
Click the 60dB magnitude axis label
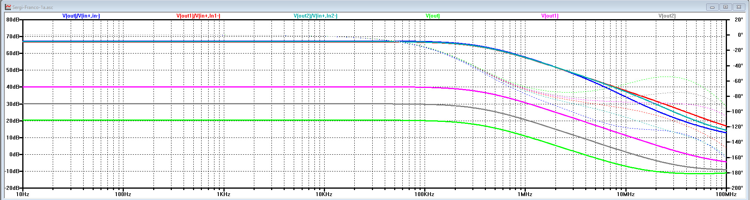click(x=12, y=53)
